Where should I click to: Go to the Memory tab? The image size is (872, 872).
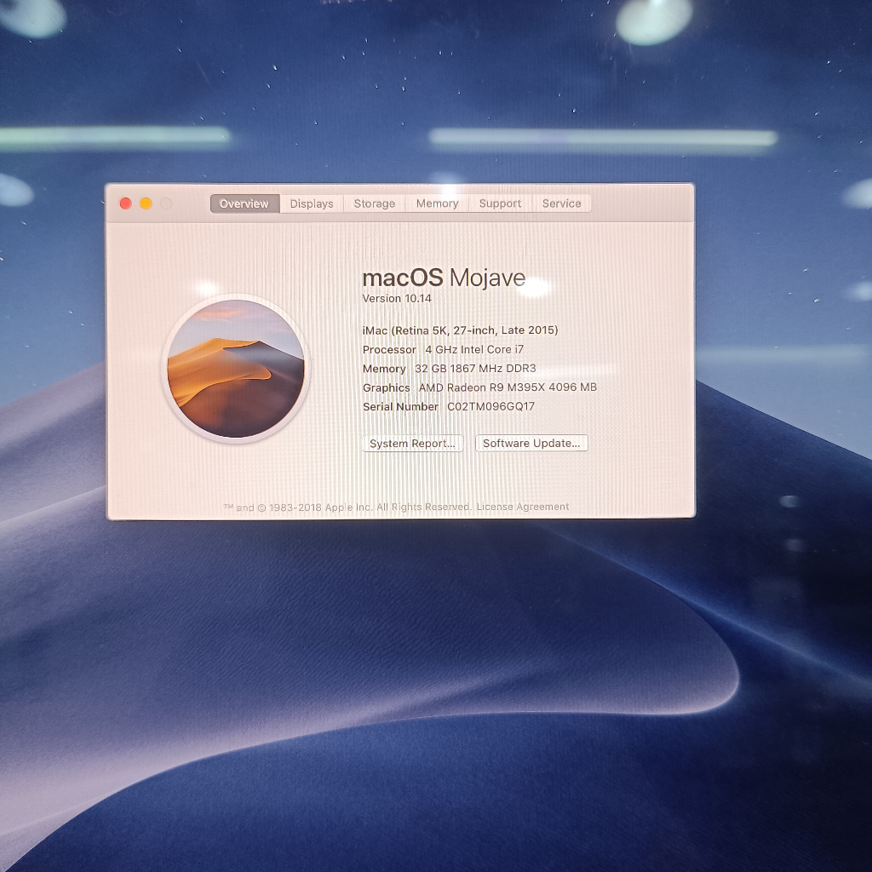pyautogui.click(x=437, y=204)
